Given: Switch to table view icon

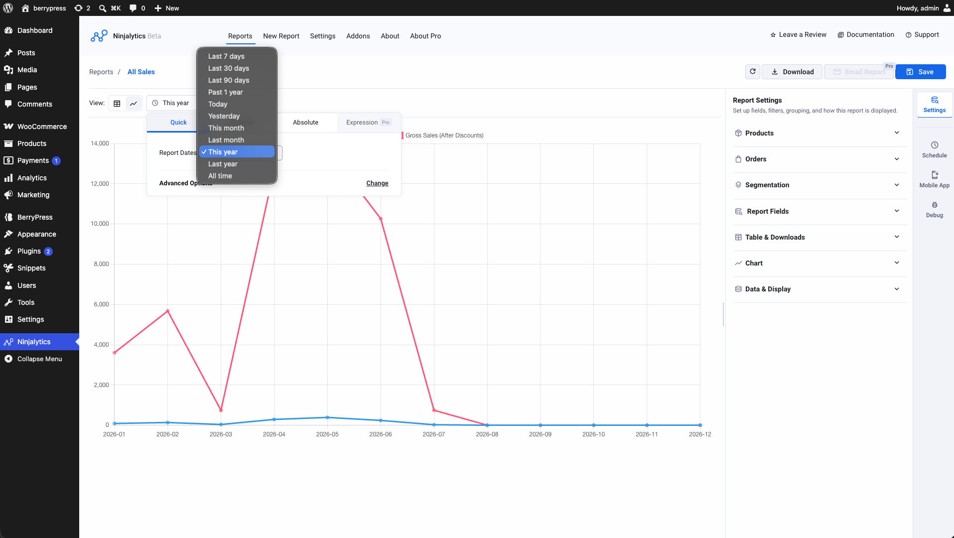Looking at the screenshot, I should click(x=117, y=103).
